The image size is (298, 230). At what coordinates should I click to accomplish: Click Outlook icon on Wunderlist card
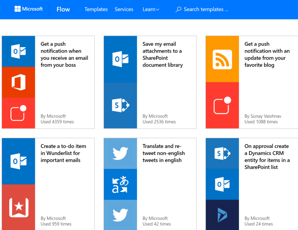click(x=18, y=161)
